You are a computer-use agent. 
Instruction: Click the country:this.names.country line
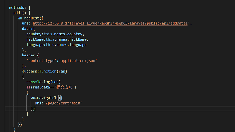pos(55,34)
